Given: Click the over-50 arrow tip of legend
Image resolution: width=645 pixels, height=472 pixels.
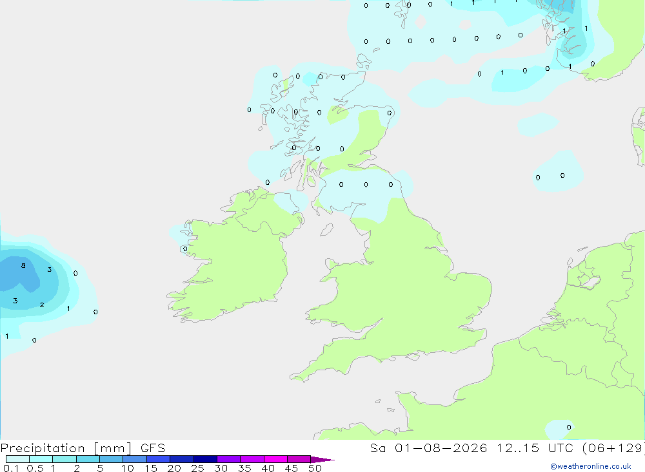Looking at the screenshot, I should (x=322, y=460).
